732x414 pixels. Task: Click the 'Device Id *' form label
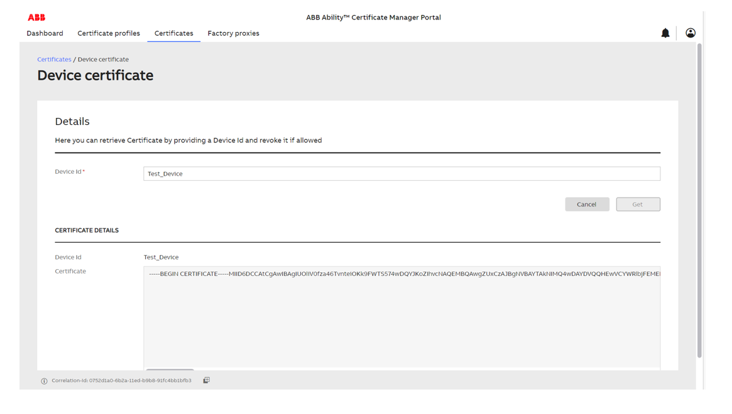pos(70,172)
